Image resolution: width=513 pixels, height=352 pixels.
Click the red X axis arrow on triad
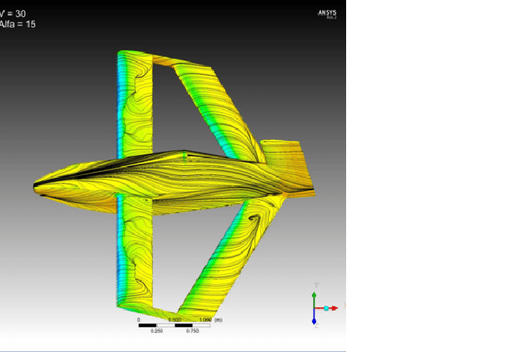[x=335, y=308]
